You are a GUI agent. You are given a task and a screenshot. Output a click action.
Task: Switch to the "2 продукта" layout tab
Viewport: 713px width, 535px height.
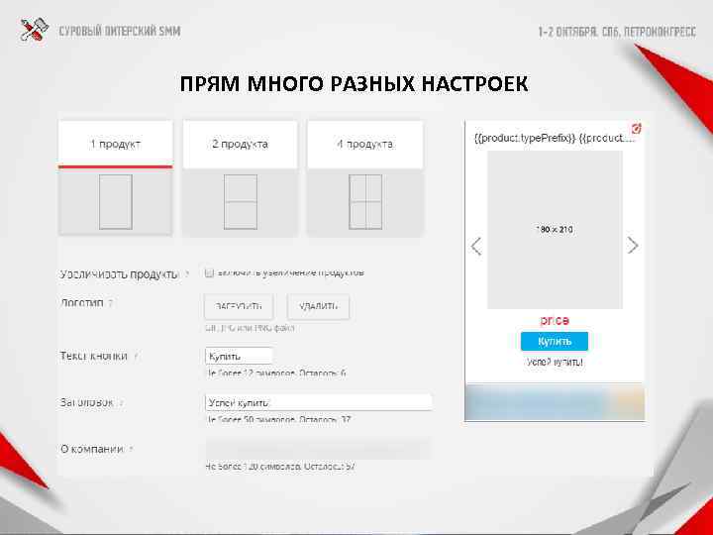click(x=240, y=145)
